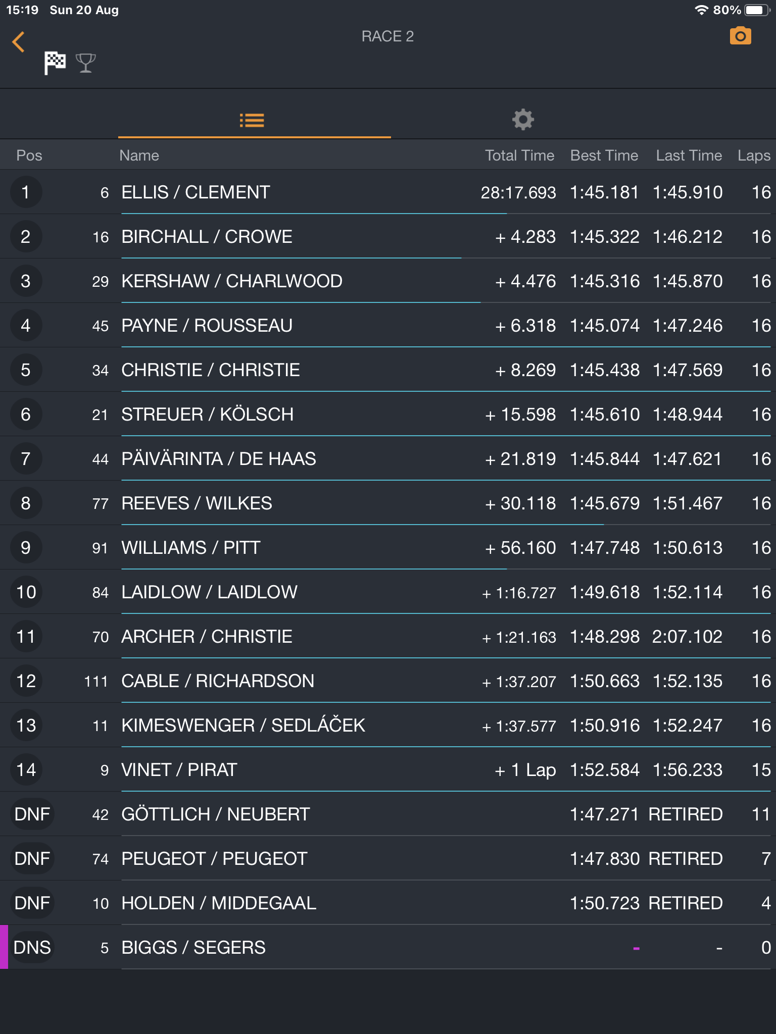The height and width of the screenshot is (1034, 776).
Task: Tap the orange back arrow
Action: tap(19, 42)
